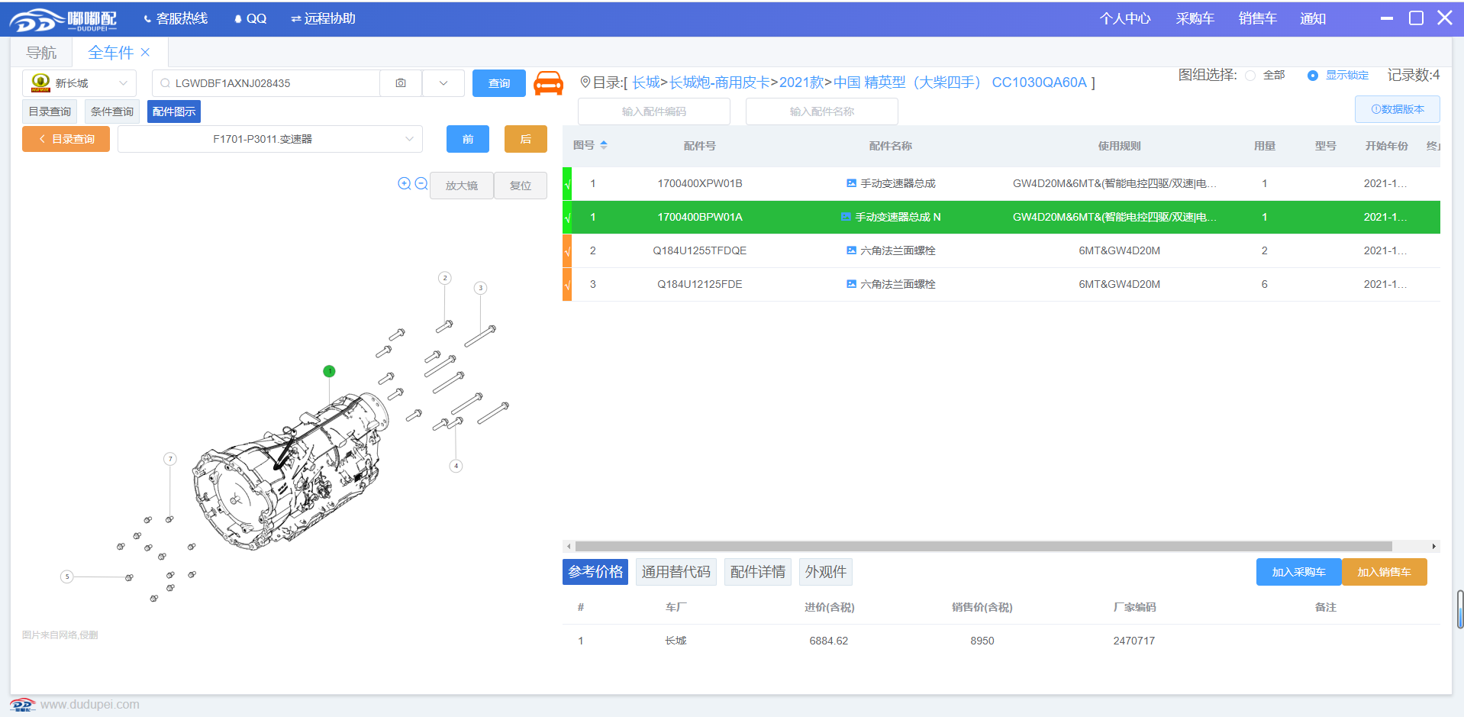Open the 通用替代码 tab
Image resolution: width=1464 pixels, height=717 pixels.
click(x=676, y=572)
